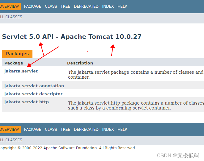The width and height of the screenshot is (204, 161).
Task: View DEPRECATED list from top navigation
Action: click(86, 6)
